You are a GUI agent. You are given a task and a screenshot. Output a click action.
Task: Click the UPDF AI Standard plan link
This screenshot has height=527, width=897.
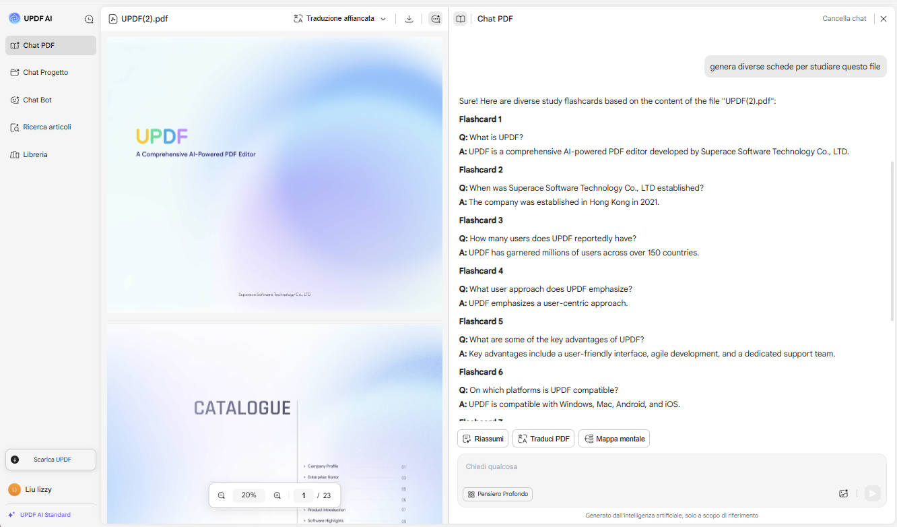coord(39,515)
